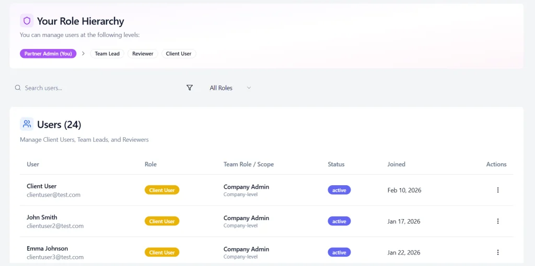The height and width of the screenshot is (266, 535).
Task: Click John Smith's yellow Client User badge
Action: tap(162, 221)
